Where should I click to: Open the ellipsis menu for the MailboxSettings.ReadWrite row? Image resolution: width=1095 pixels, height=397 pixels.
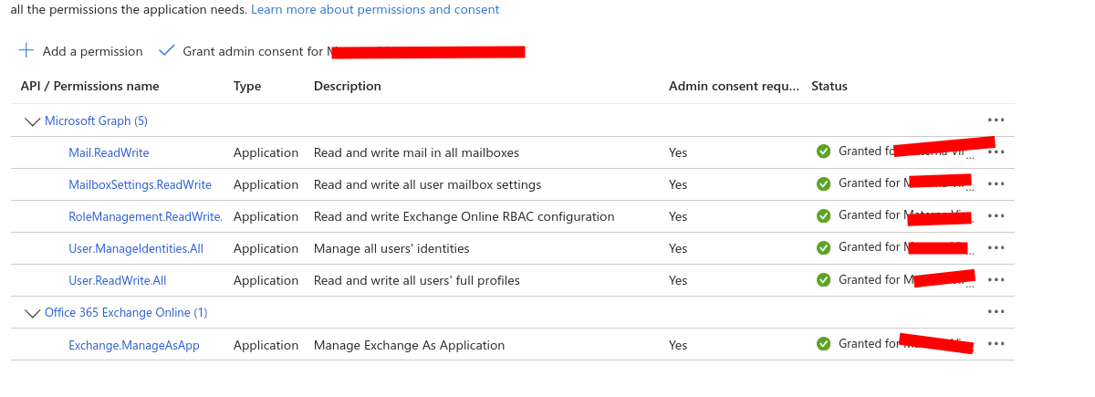pos(996,184)
